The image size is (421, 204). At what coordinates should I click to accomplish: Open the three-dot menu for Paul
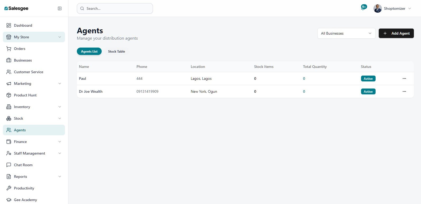(404, 78)
